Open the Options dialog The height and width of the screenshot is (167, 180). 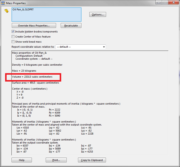click(x=97, y=14)
